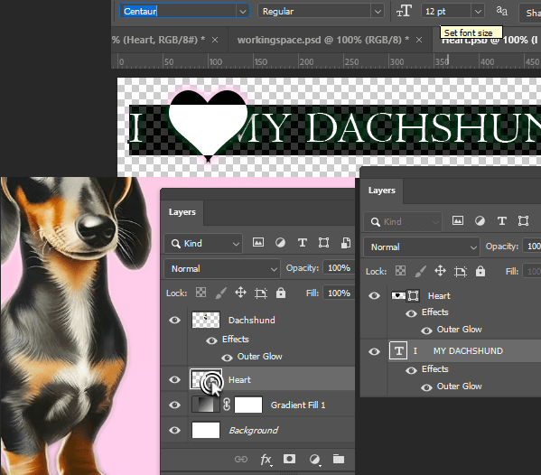Hide the Dachshund layer
Image resolution: width=541 pixels, height=475 pixels.
[x=174, y=320]
